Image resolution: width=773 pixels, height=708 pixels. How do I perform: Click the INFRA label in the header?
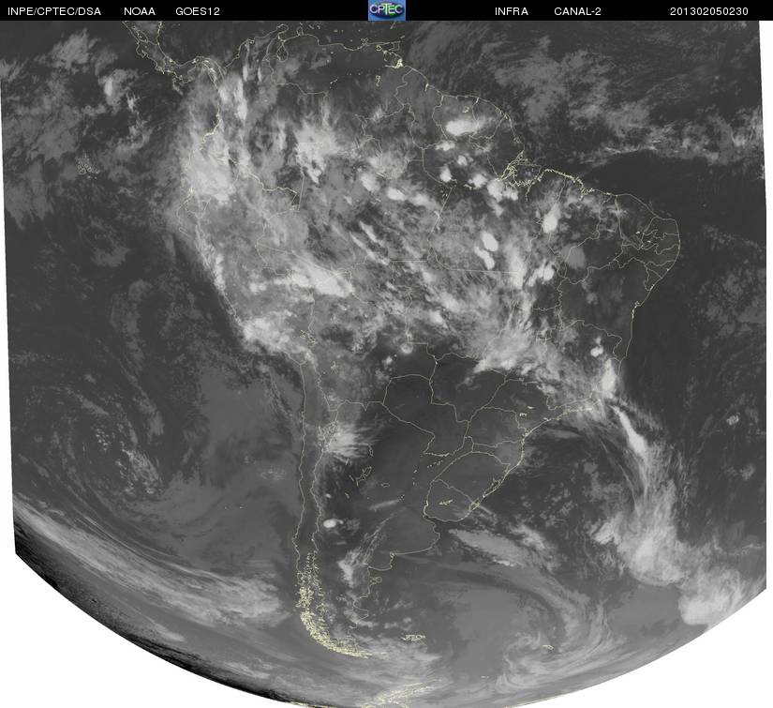tap(512, 11)
